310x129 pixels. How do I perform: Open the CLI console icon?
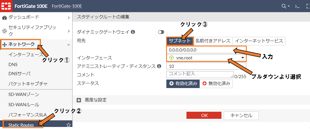coord(297,6)
